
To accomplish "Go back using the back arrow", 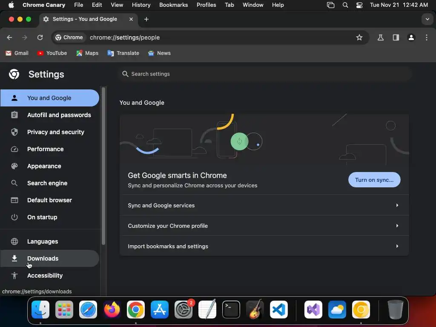I will tap(9, 37).
